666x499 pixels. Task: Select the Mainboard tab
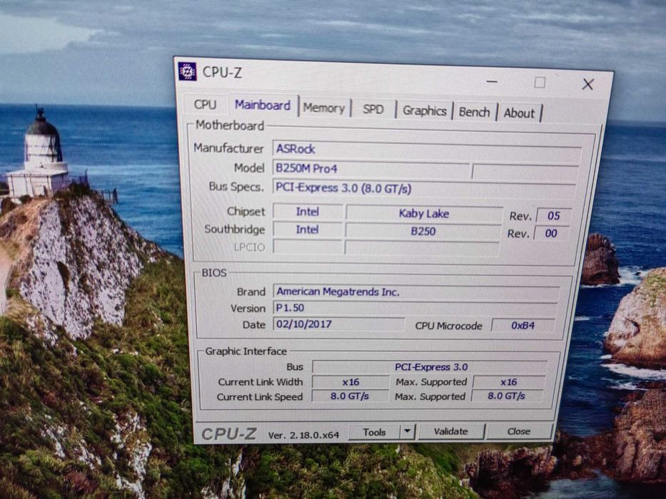tap(263, 106)
